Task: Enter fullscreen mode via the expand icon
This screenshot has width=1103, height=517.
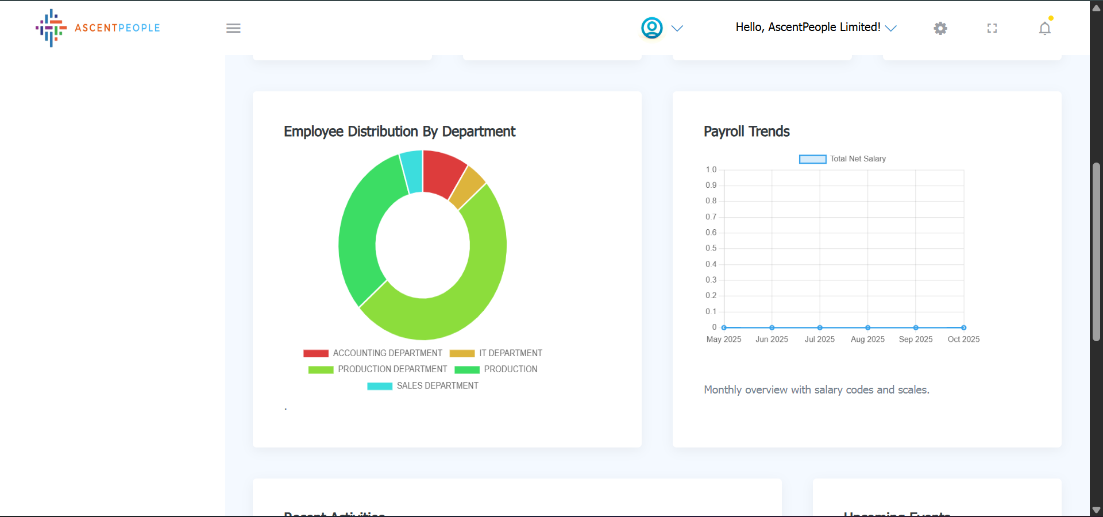Action: [992, 28]
